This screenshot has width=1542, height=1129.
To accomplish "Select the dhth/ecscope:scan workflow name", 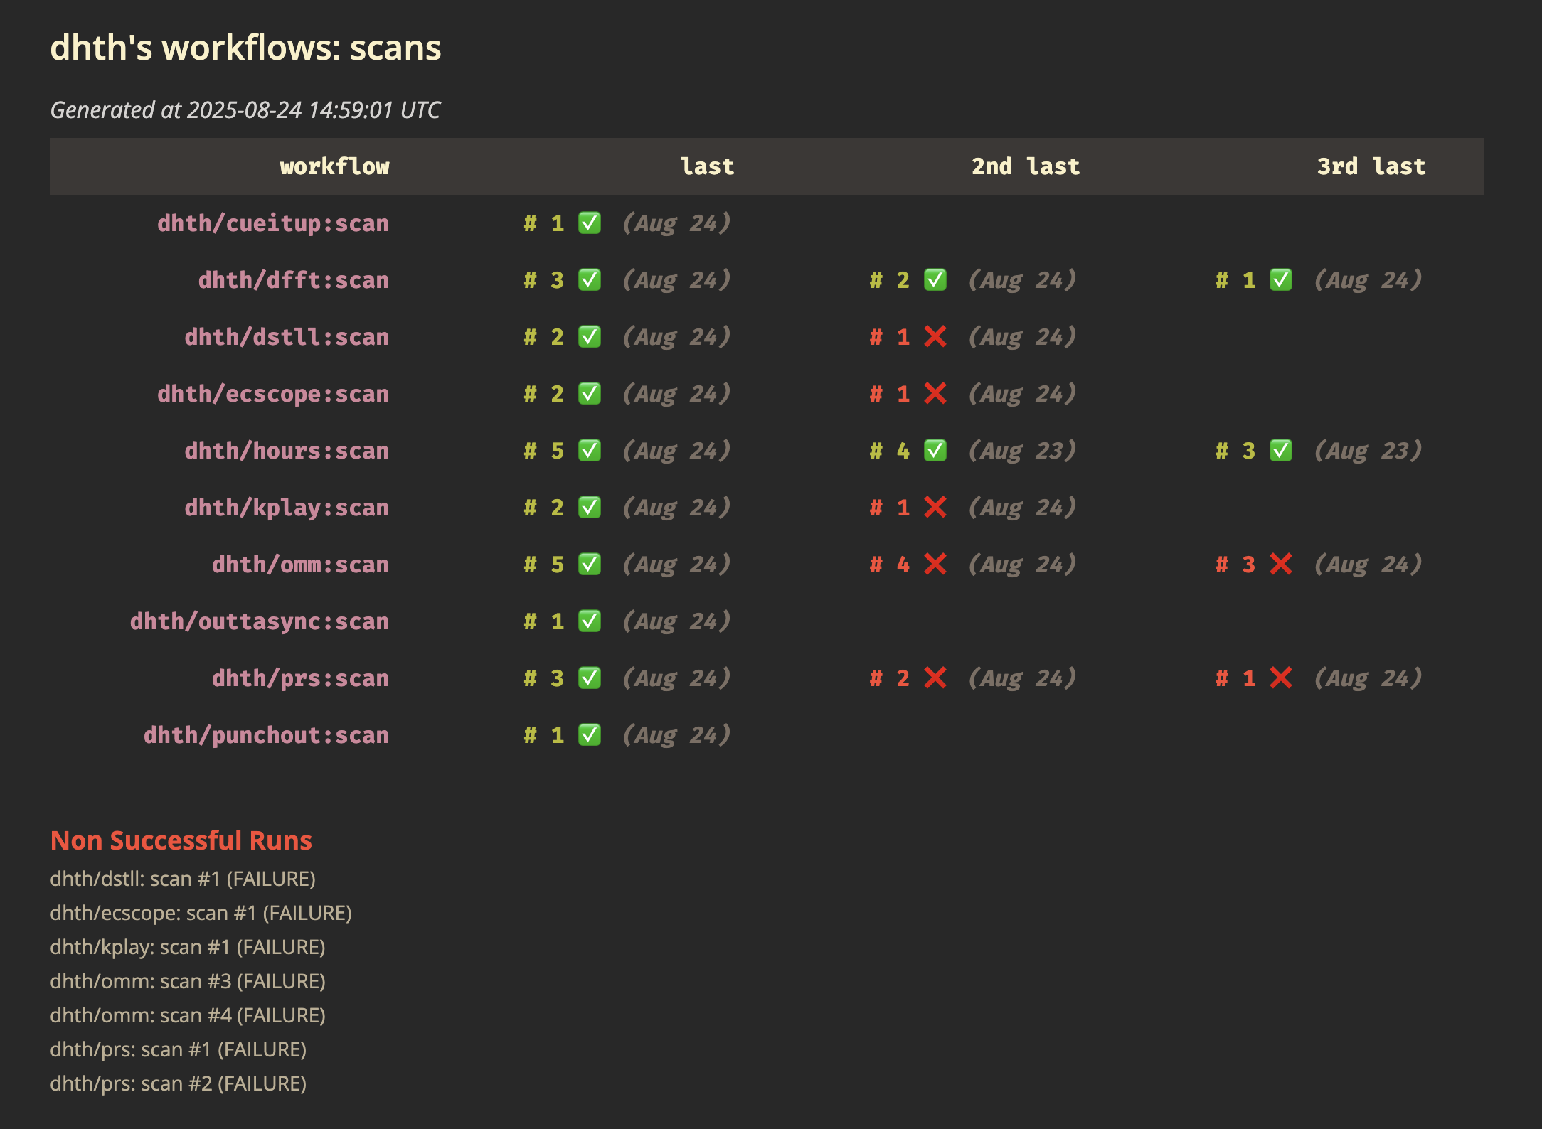I will pos(273,393).
